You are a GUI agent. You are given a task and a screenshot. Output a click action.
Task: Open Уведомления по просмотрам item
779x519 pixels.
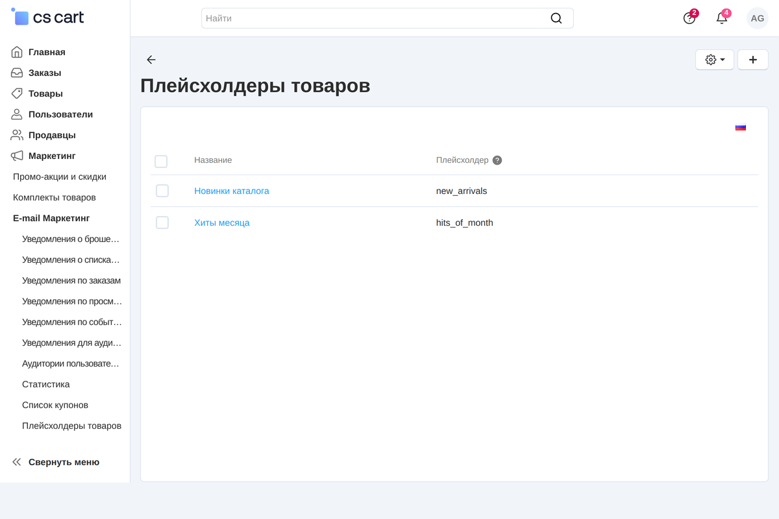[72, 301]
